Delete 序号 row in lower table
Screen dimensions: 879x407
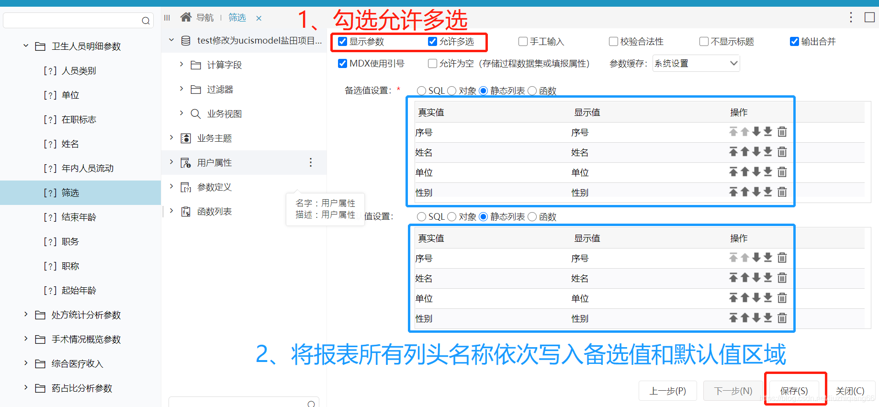782,258
